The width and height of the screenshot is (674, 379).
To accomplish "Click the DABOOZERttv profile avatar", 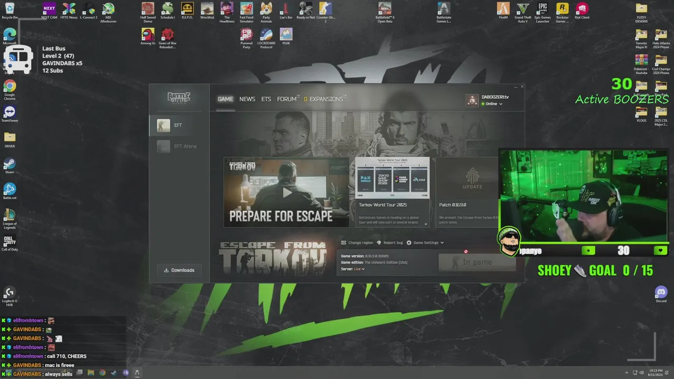I will 472,100.
